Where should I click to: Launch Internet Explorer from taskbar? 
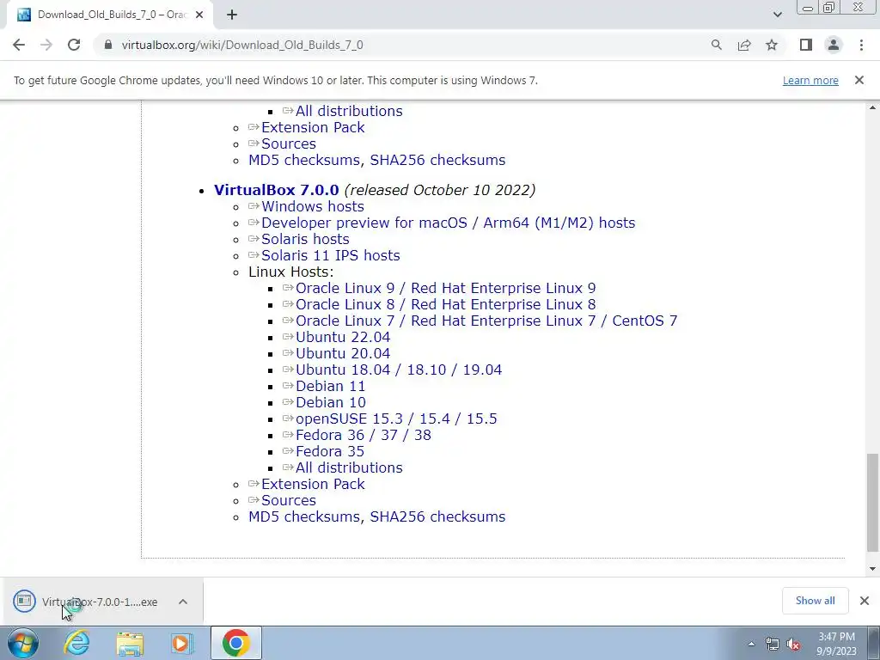(x=76, y=643)
